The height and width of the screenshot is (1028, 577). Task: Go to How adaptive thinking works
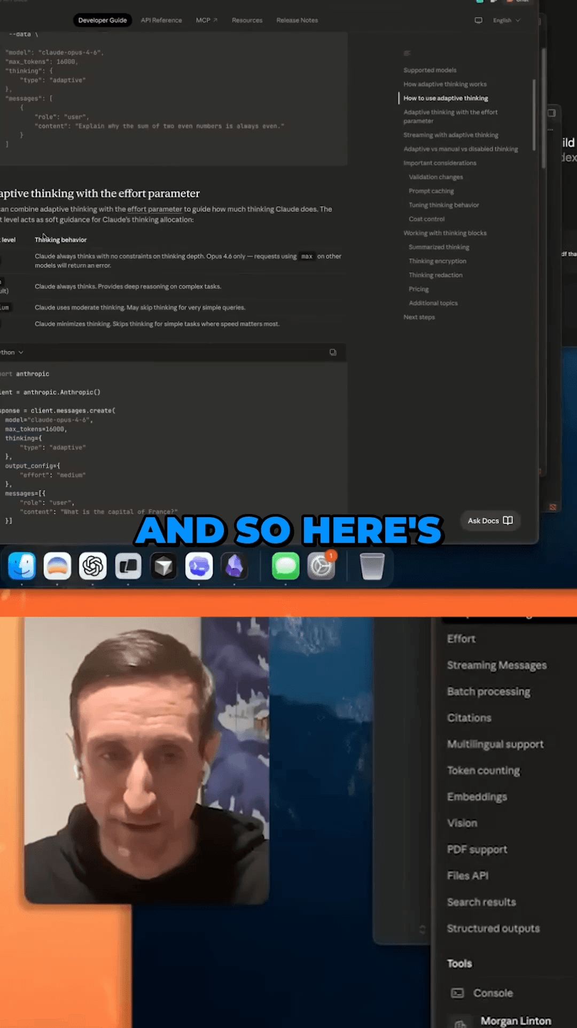click(x=445, y=84)
